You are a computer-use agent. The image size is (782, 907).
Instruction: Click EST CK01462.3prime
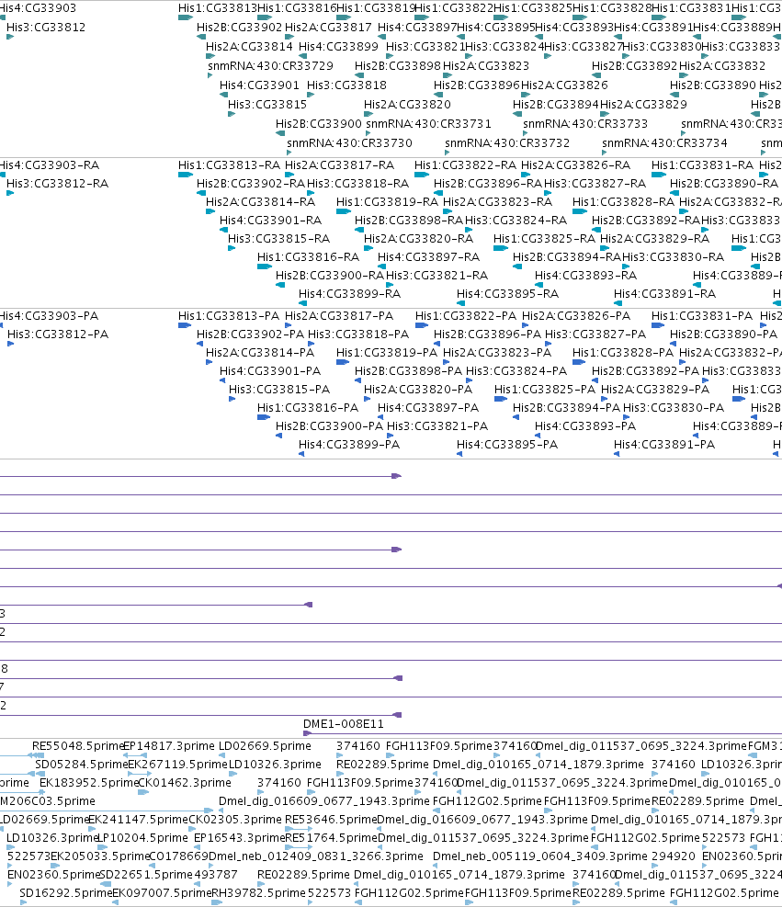click(185, 783)
